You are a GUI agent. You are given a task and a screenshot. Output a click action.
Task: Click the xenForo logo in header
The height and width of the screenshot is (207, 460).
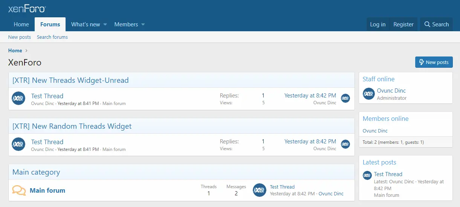coord(27,9)
